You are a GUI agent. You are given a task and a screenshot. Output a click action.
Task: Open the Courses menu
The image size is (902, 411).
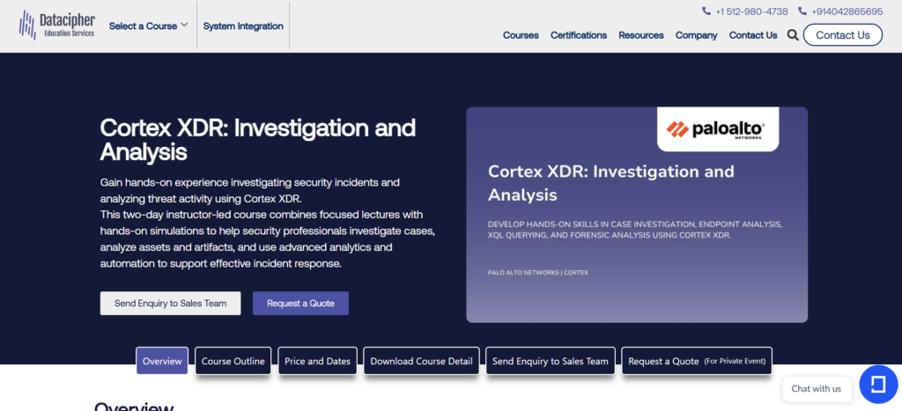[521, 35]
